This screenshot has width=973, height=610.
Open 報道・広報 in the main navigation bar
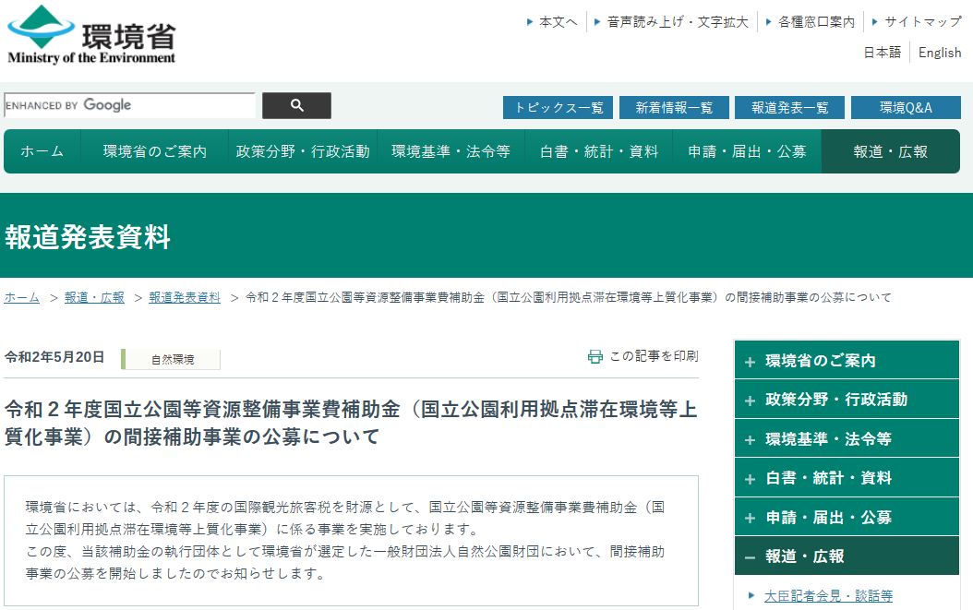pyautogui.click(x=890, y=151)
